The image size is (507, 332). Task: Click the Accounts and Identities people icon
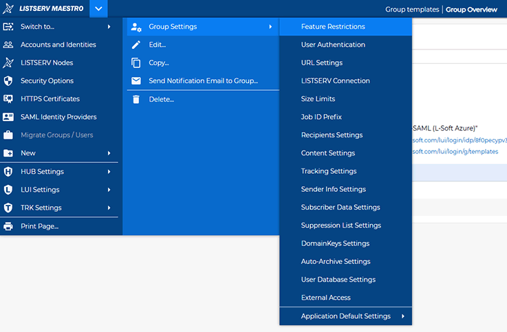pyautogui.click(x=8, y=45)
